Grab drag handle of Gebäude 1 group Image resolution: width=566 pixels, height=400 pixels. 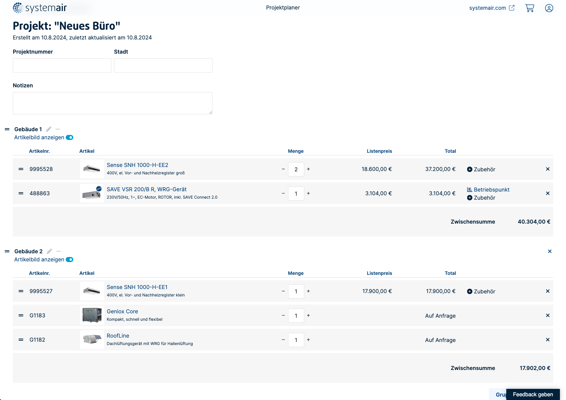[x=7, y=129]
